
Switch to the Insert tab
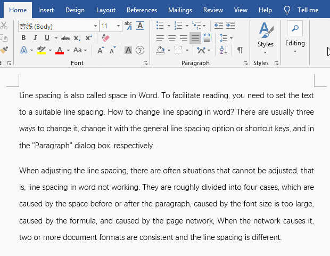click(x=46, y=10)
